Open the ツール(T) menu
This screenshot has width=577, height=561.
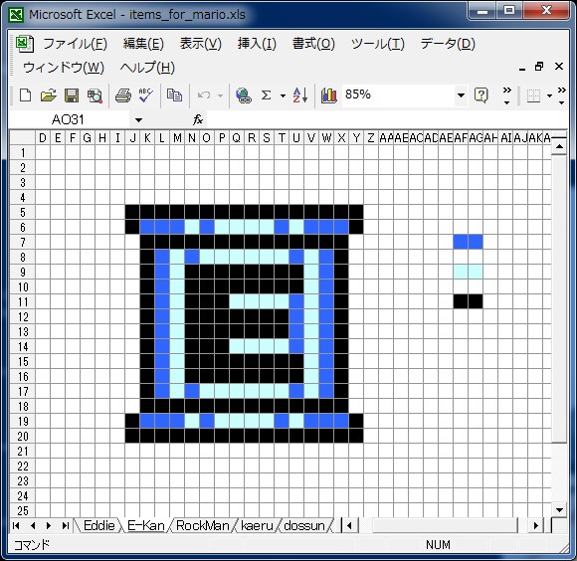[378, 44]
